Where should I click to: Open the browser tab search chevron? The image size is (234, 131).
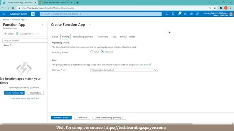tap(210, 3)
